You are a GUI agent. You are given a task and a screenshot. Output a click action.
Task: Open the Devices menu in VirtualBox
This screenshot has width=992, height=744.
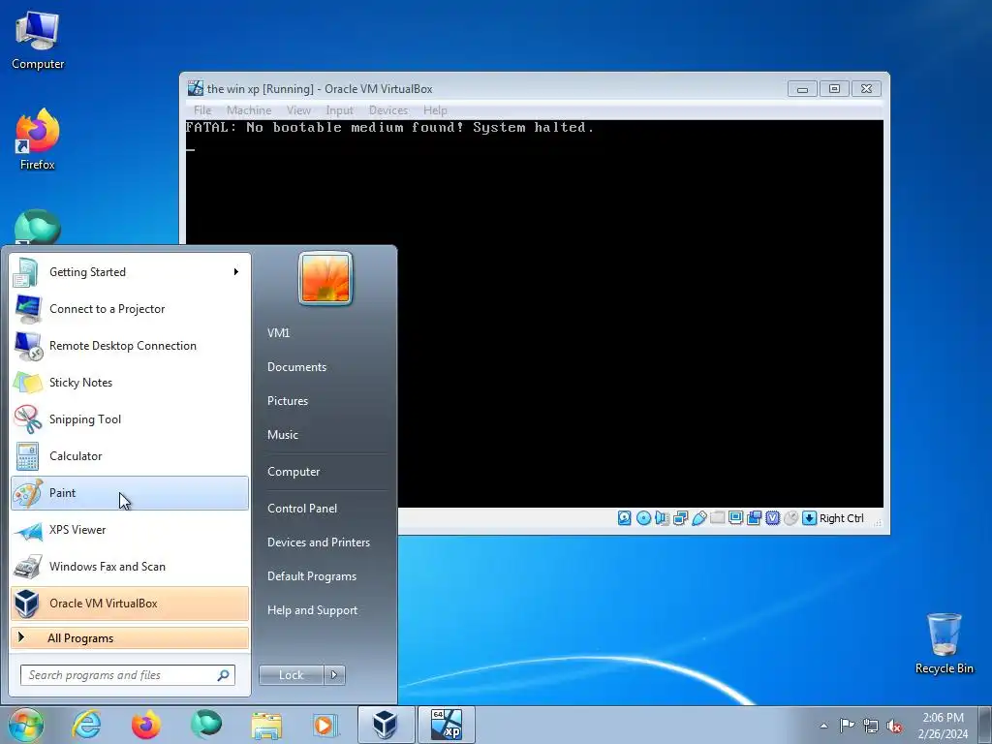(x=388, y=110)
